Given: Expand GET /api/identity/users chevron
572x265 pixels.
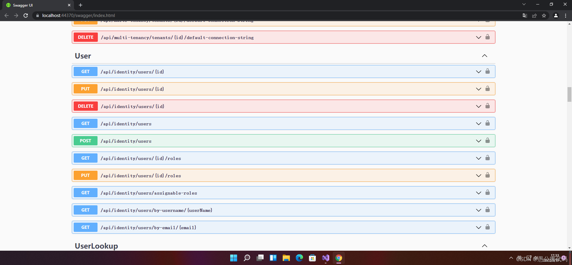Looking at the screenshot, I should pyautogui.click(x=479, y=124).
